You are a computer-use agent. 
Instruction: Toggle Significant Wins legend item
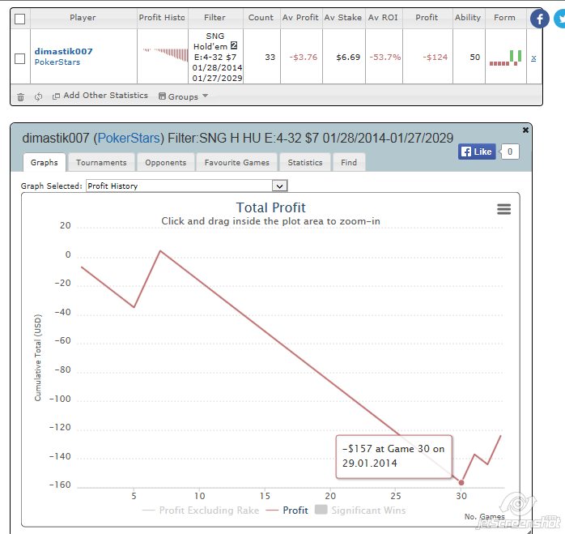[x=360, y=511]
